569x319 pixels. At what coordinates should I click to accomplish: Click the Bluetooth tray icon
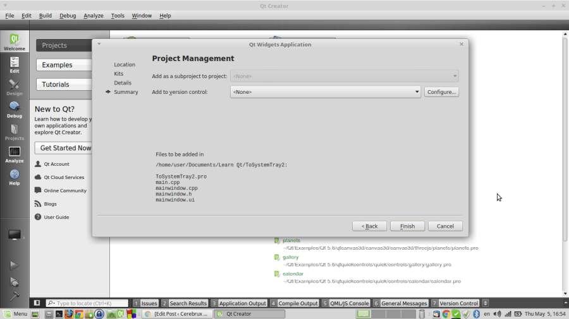[477, 314]
